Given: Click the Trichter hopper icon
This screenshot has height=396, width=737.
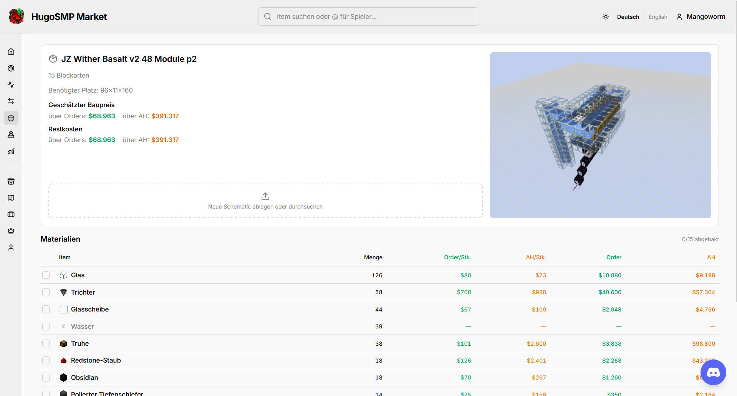Looking at the screenshot, I should [64, 292].
